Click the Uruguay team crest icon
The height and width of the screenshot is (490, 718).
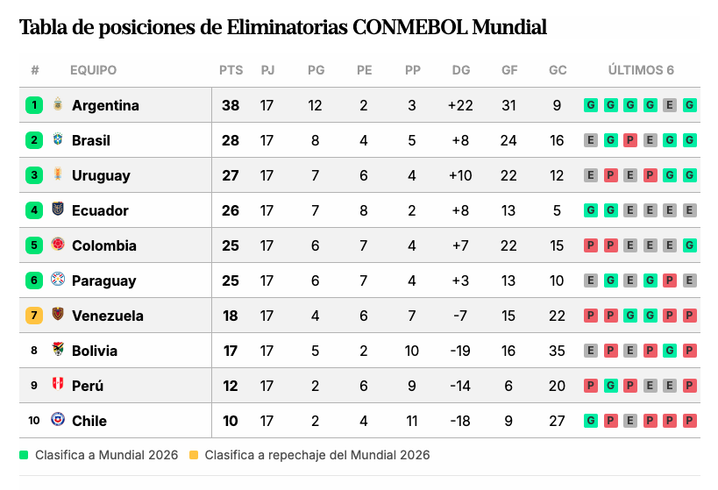[58, 174]
